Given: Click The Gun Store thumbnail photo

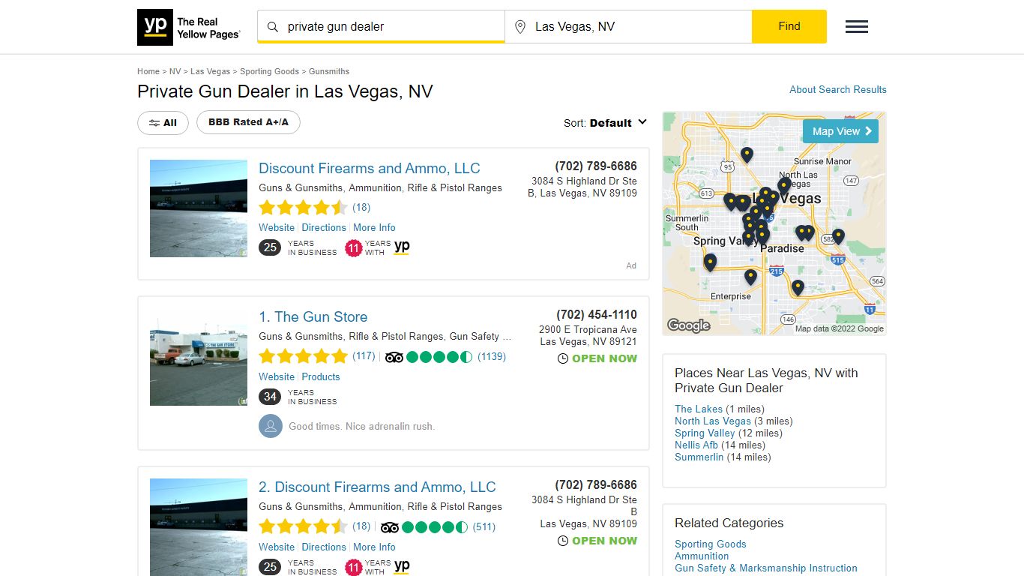Looking at the screenshot, I should tap(199, 357).
